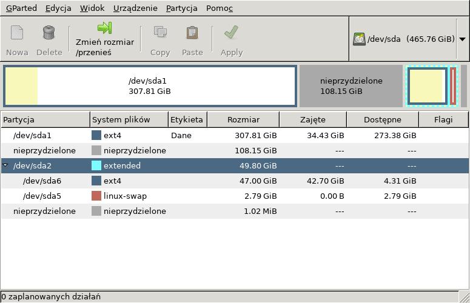470x303 pixels.
Task: Click the Nowa new partition icon
Action: [x=17, y=33]
